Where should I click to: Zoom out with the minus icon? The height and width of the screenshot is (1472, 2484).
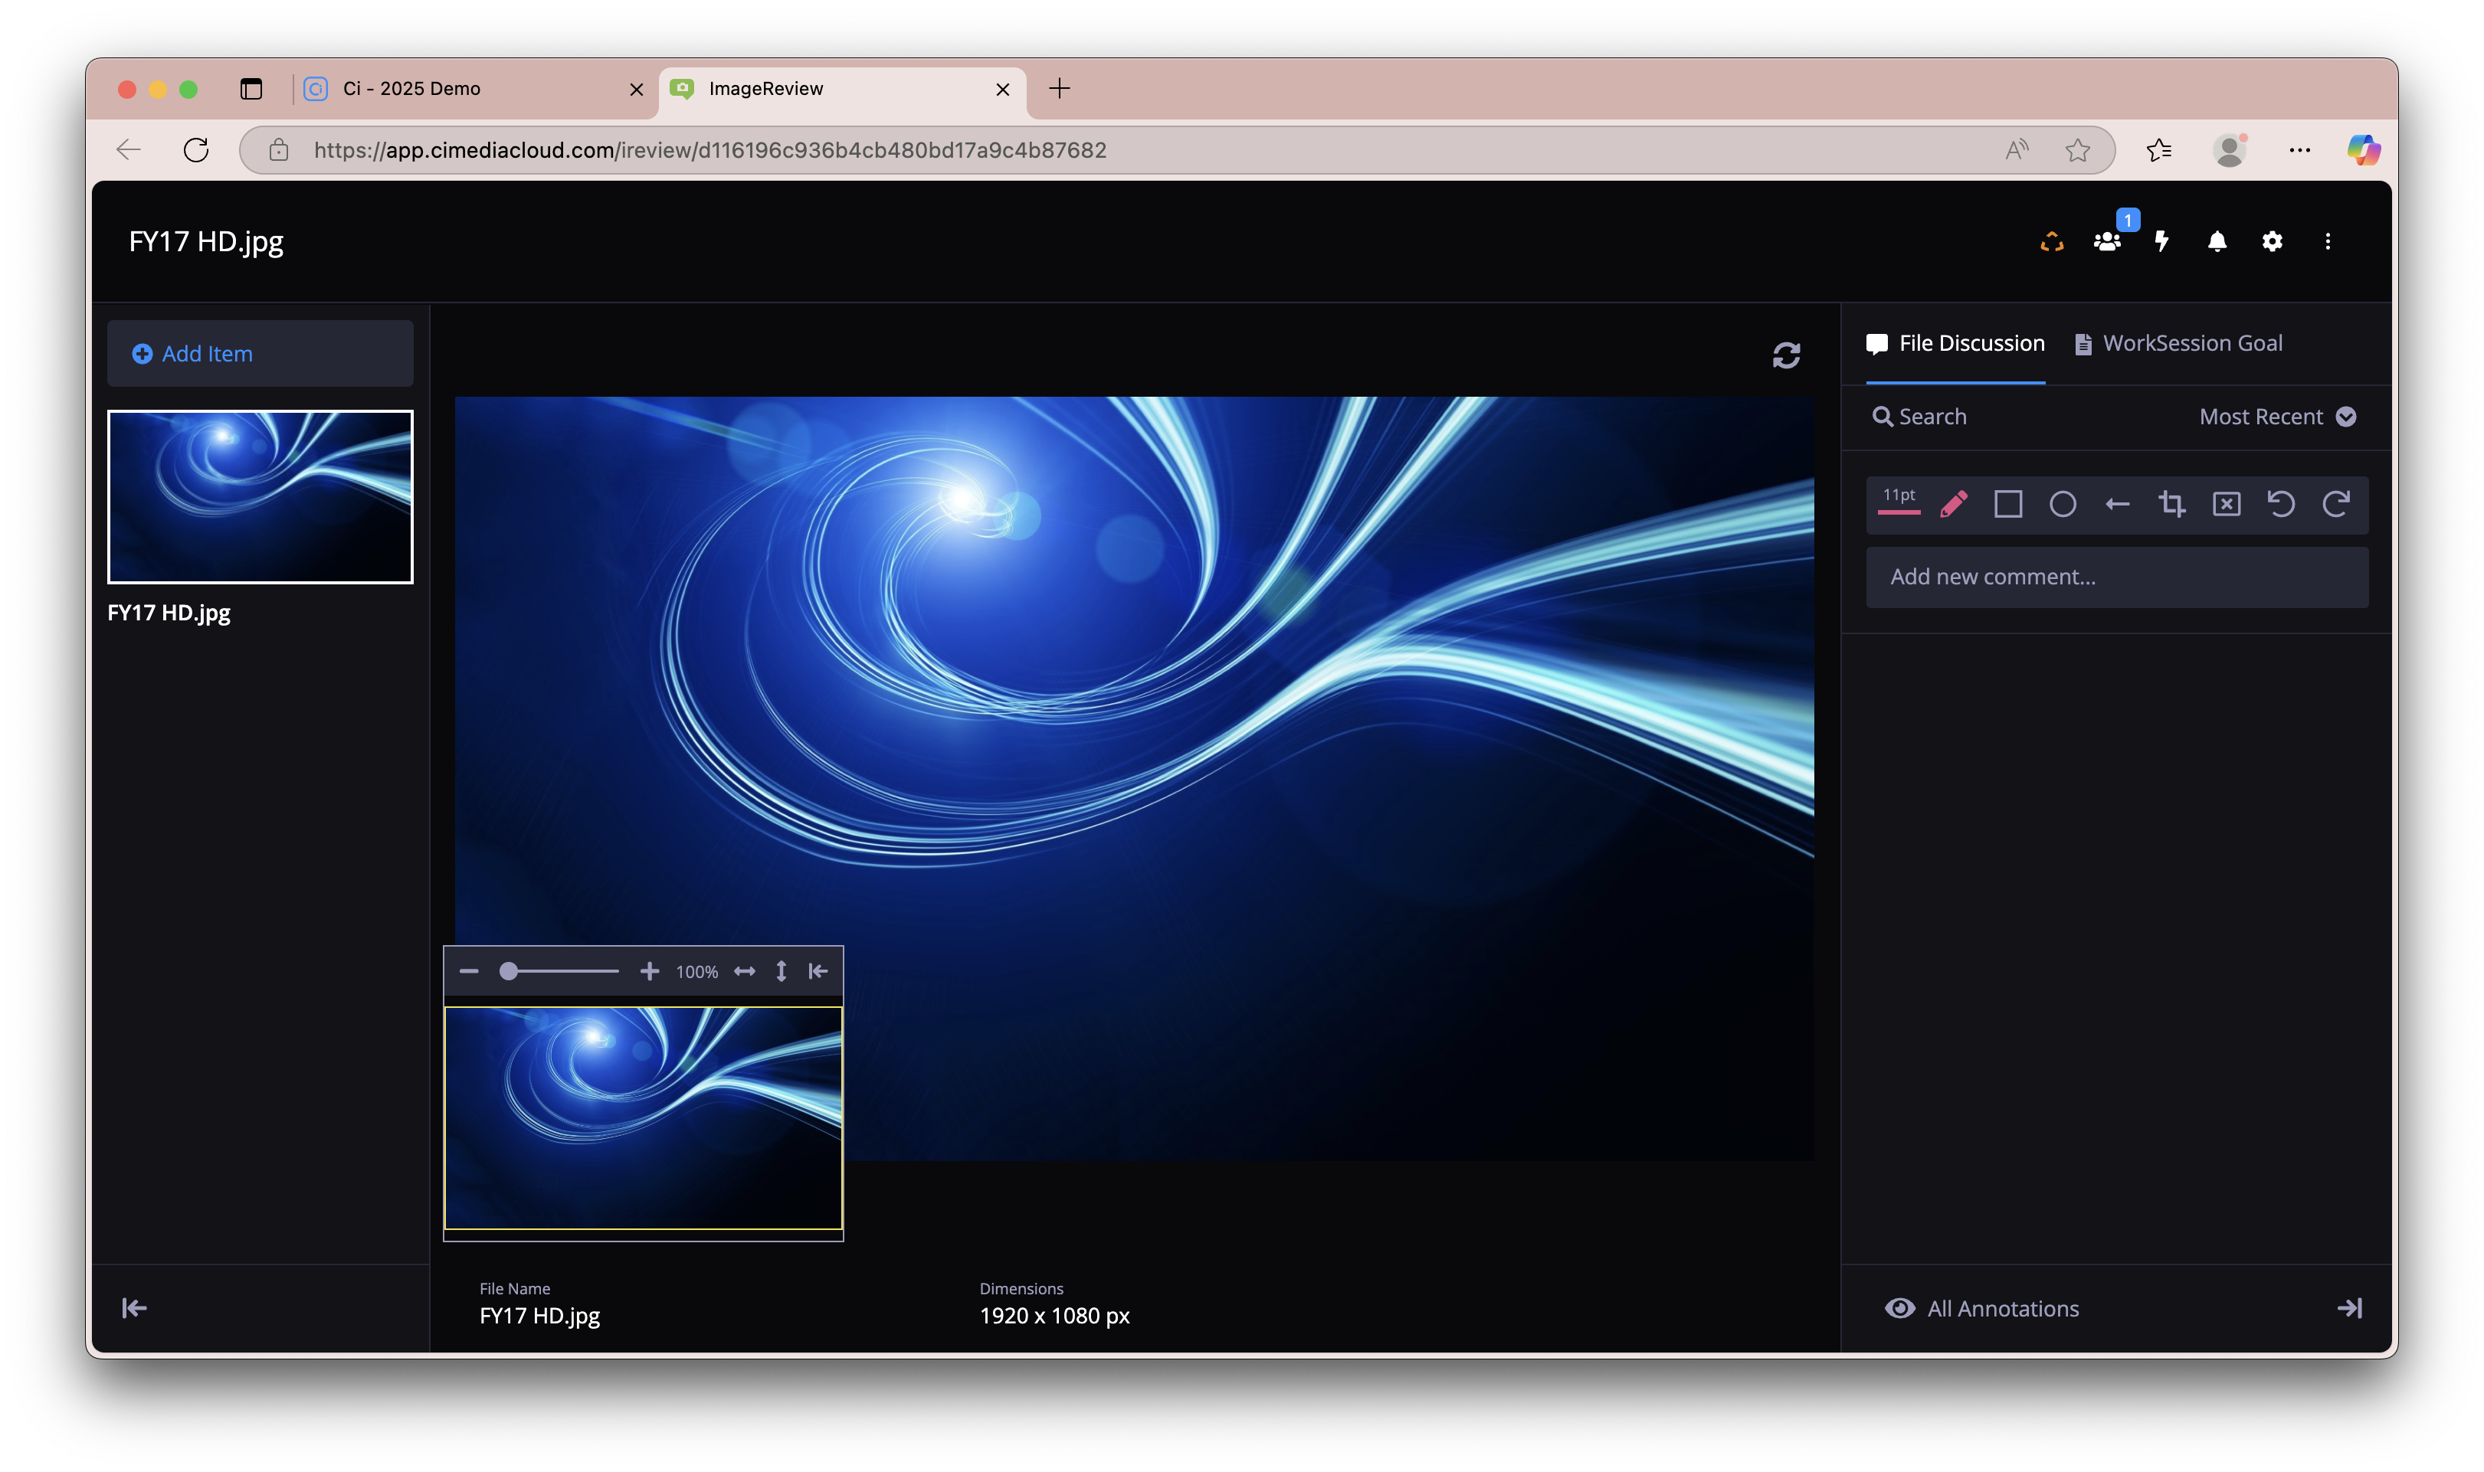click(469, 971)
